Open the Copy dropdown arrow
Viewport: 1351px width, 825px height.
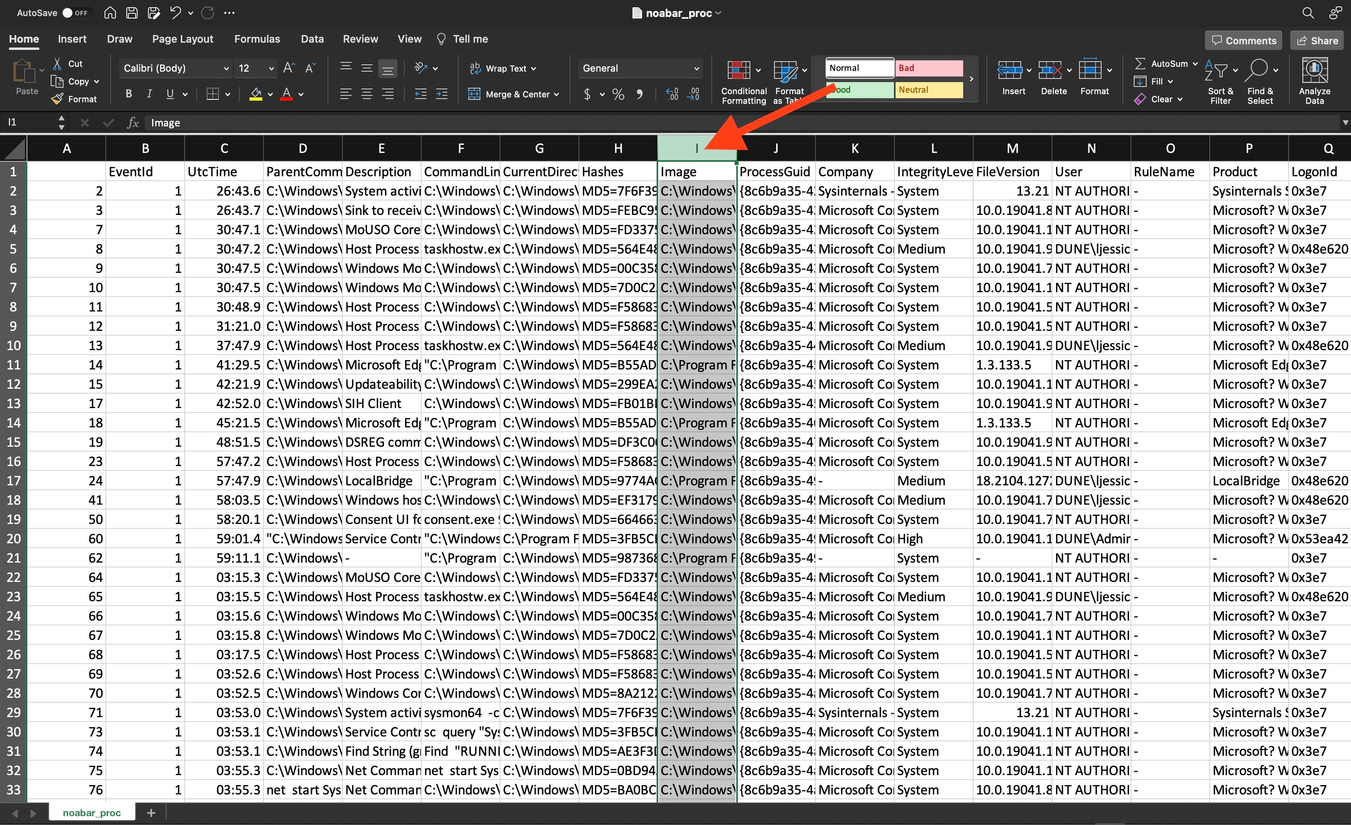[97, 81]
